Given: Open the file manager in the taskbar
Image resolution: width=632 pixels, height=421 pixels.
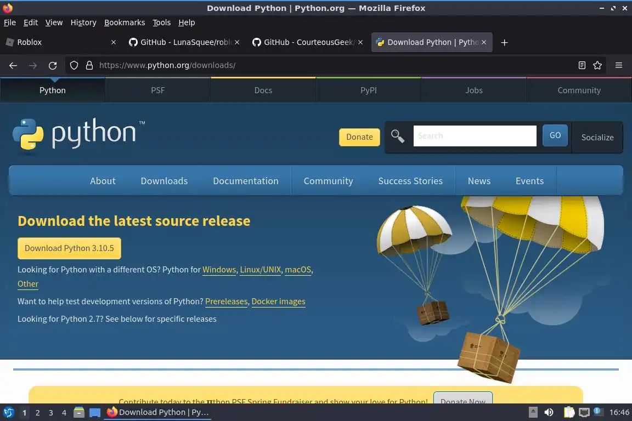Looking at the screenshot, I should [79, 412].
